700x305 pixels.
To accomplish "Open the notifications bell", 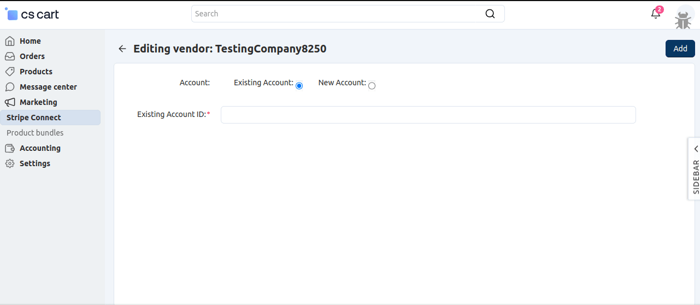I will coord(656,14).
